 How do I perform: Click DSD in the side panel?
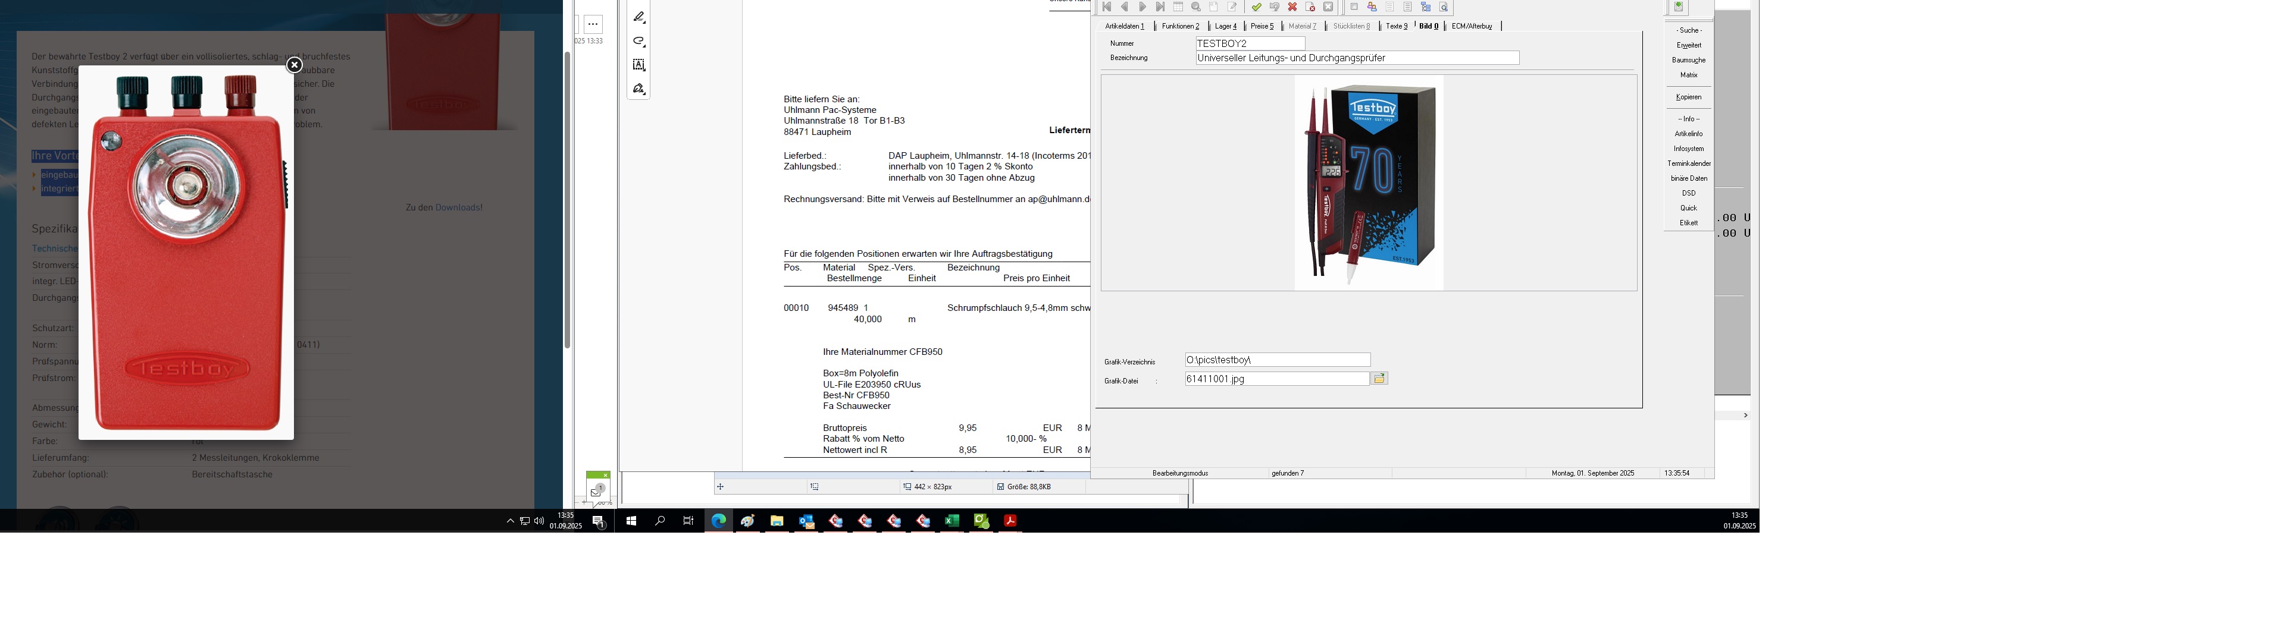[x=1689, y=193]
